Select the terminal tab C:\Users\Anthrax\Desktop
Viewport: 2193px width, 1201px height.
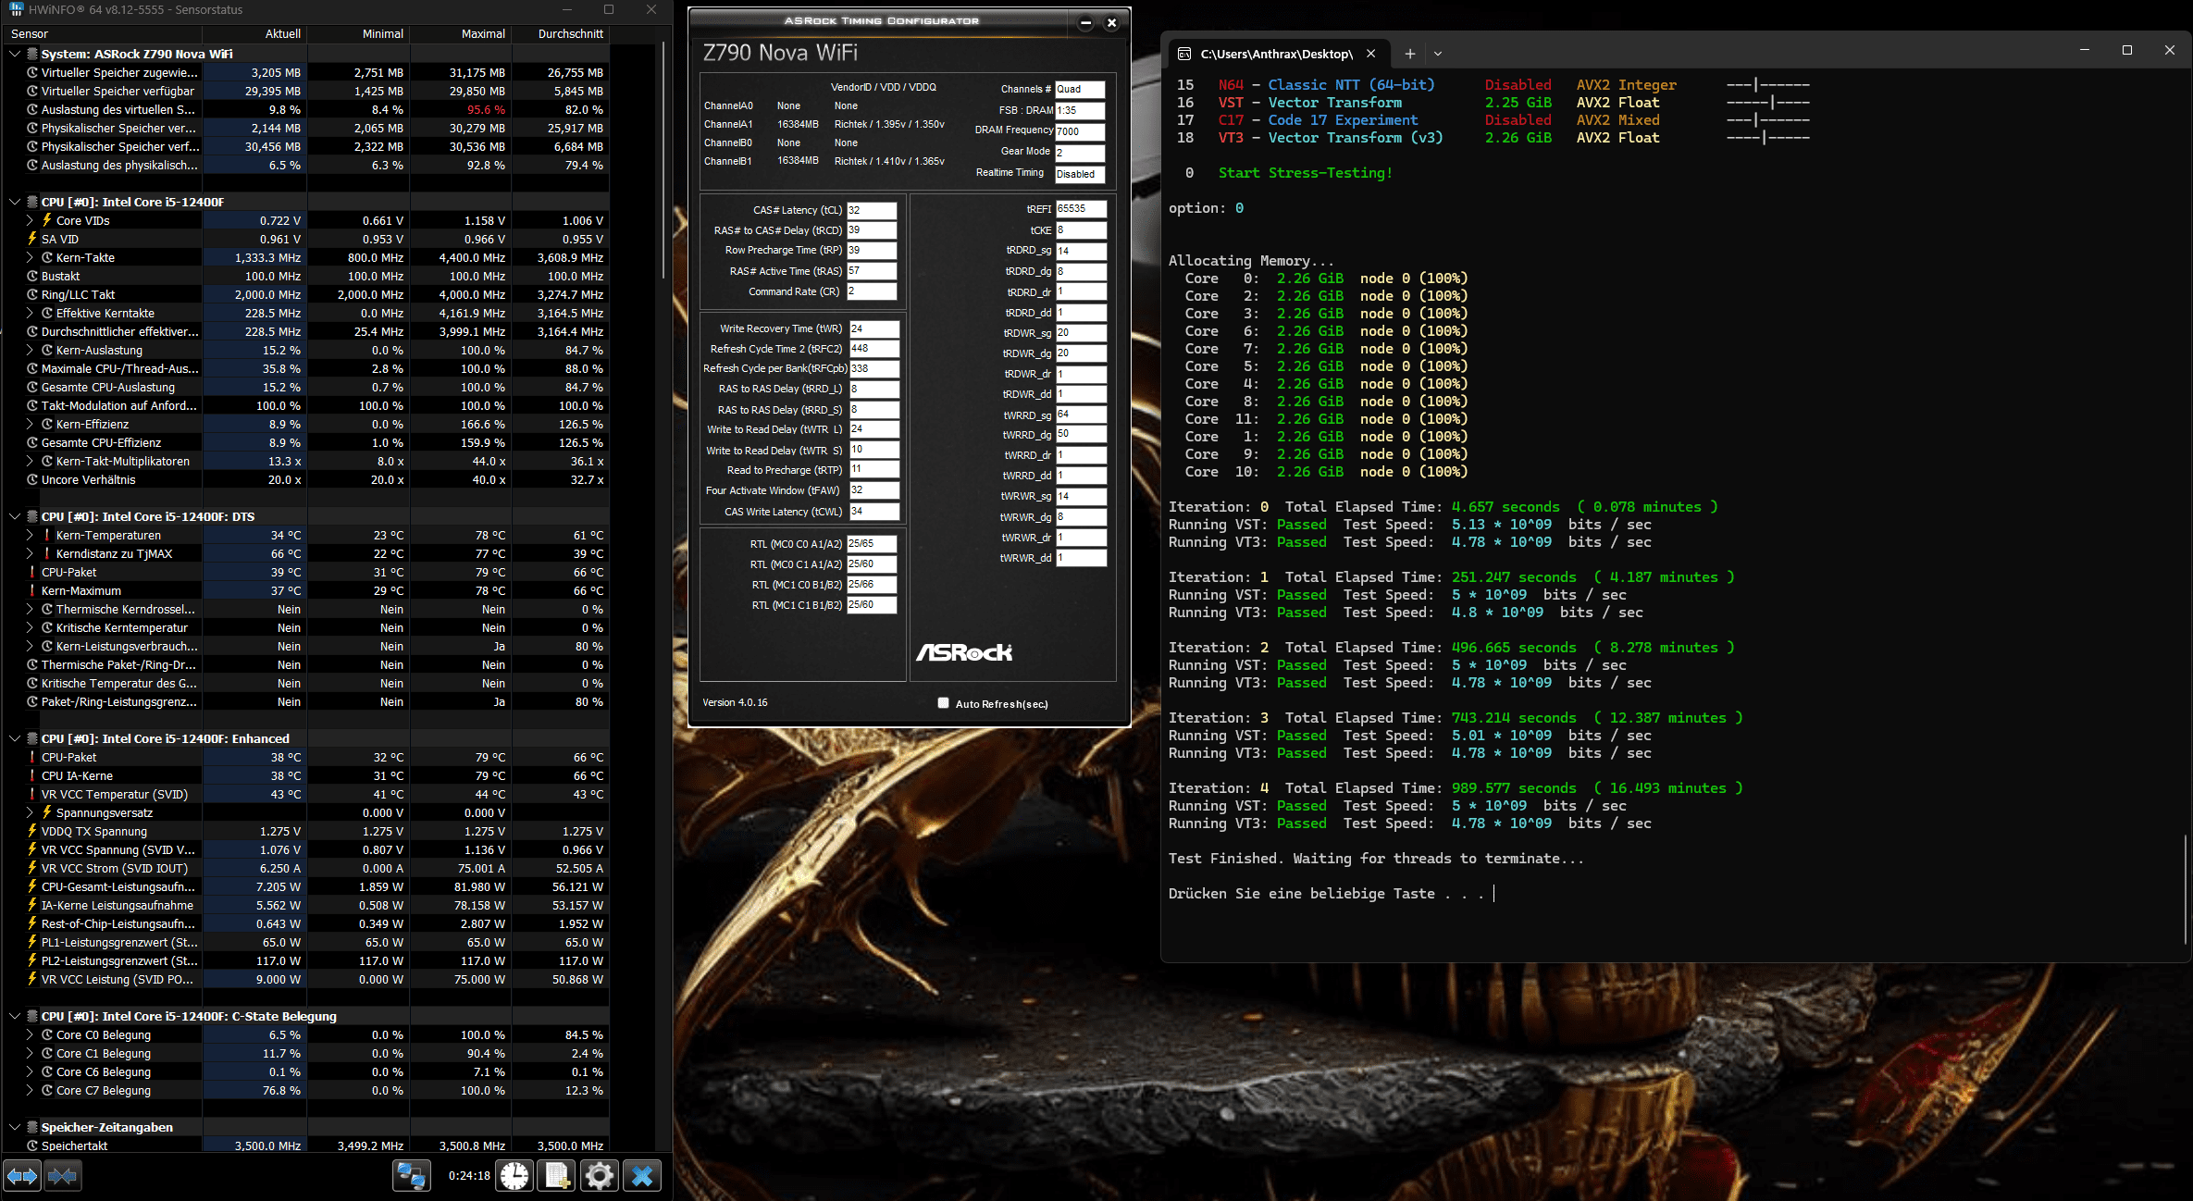point(1277,54)
